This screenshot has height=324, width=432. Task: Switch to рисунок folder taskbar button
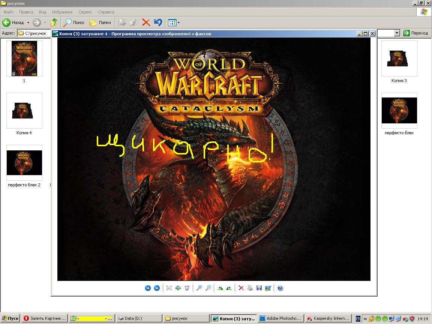coord(186,318)
